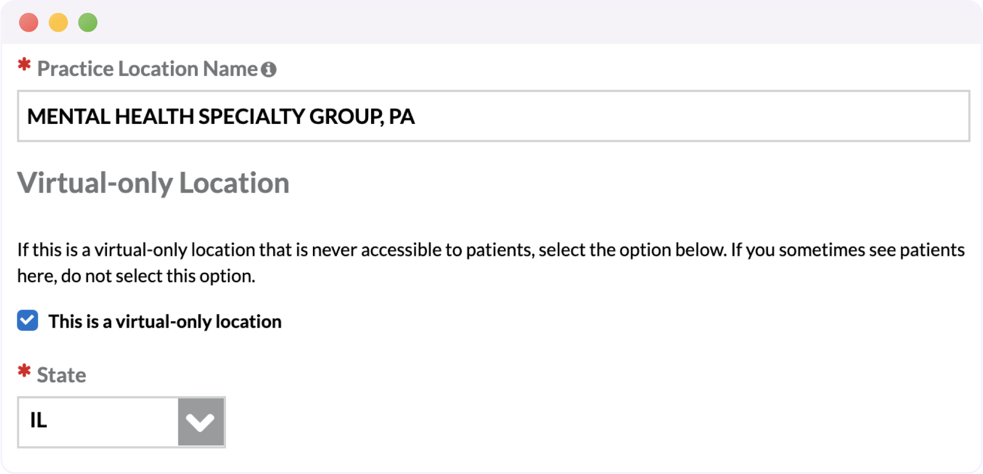This screenshot has width=983, height=474.
Task: Place cursor after 'GROUP, PA' text
Action: tap(416, 117)
